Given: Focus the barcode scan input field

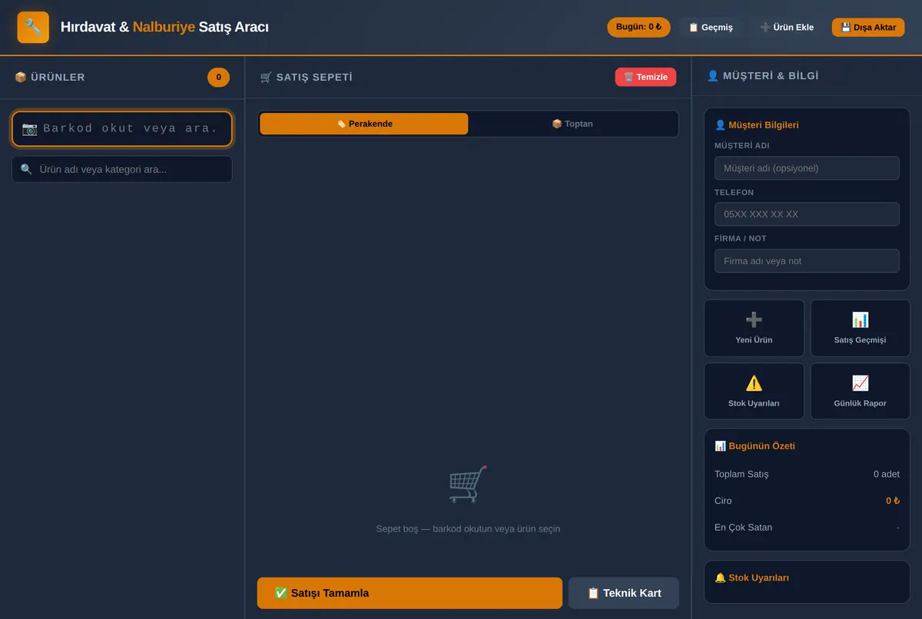Looking at the screenshot, I should (122, 128).
